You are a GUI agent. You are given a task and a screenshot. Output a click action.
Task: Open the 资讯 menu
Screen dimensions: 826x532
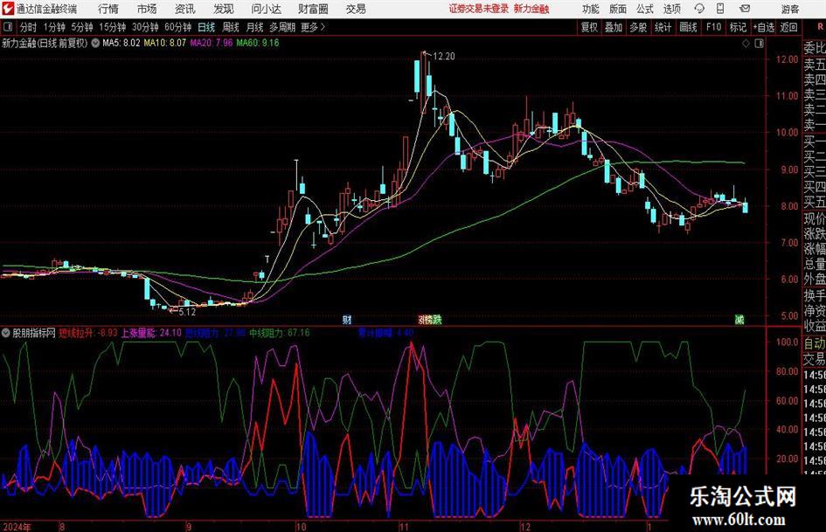[x=185, y=9]
